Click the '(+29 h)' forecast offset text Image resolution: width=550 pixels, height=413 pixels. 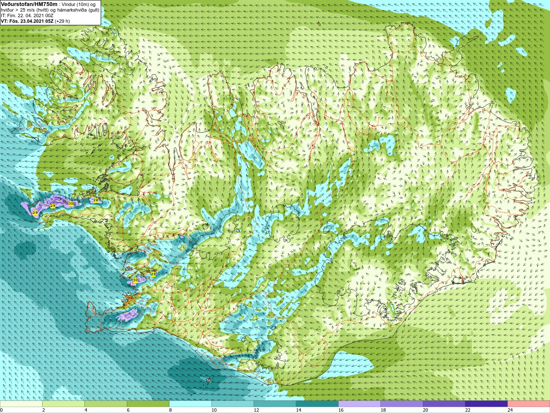62,21
